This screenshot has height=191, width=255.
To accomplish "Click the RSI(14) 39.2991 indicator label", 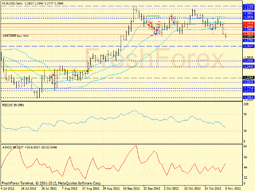I will pyautogui.click(x=13, y=105).
